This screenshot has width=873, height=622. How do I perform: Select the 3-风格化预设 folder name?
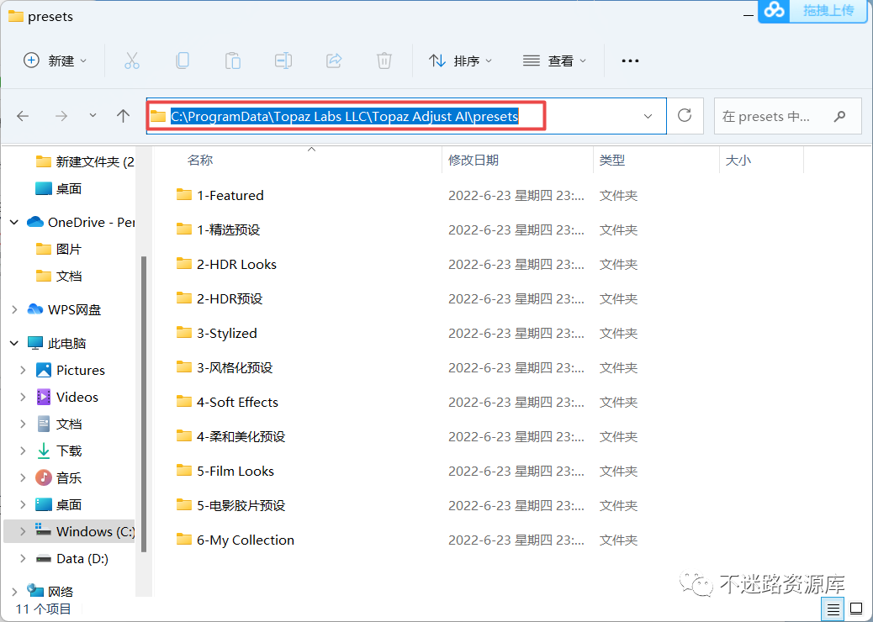(x=235, y=368)
